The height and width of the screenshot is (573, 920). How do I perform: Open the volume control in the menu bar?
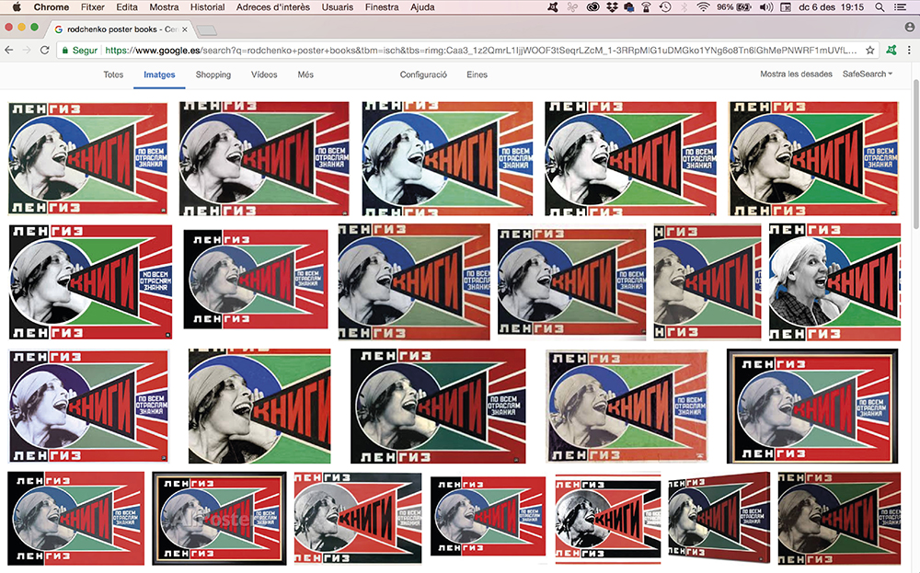pyautogui.click(x=765, y=7)
